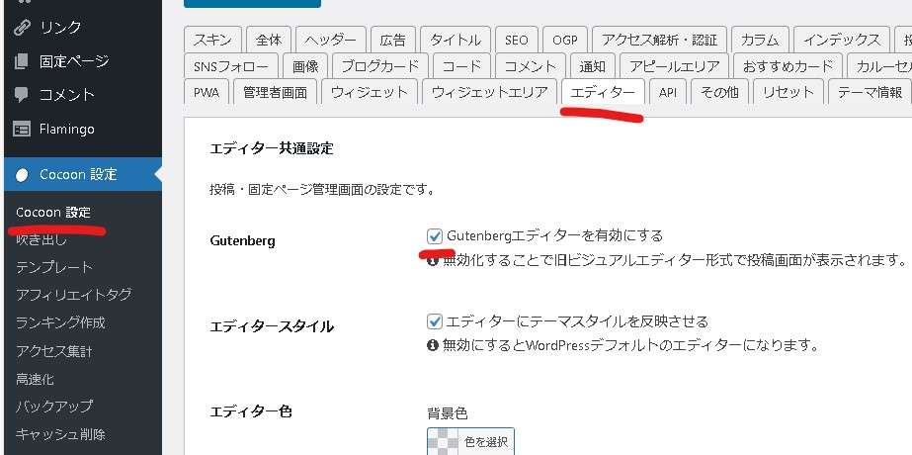The height and width of the screenshot is (455, 912).
Task: Click the info icon below Gutenberg checkbox
Action: tap(433, 260)
